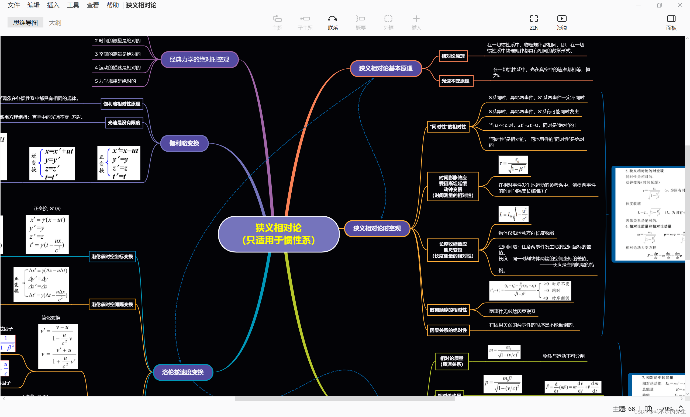Viewport: 690px width, 417px height.
Task: Select the 联系 (Relationship) tool
Action: pos(333,22)
